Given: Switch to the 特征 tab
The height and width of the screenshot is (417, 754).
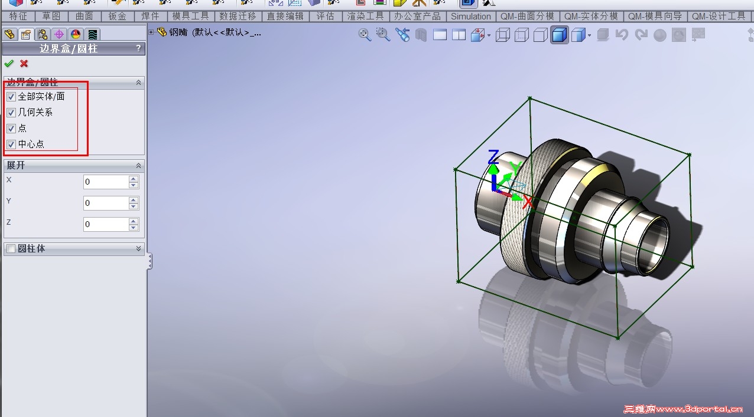Looking at the screenshot, I should [18, 17].
